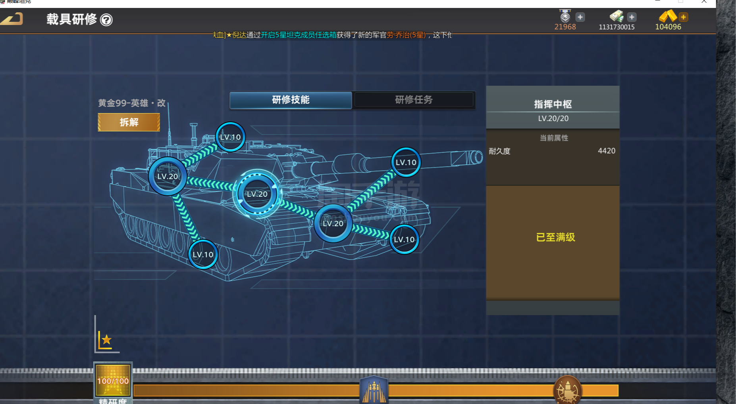Click the plus button next to 21968 medals
Viewport: 736px width, 404px height.
coord(580,17)
